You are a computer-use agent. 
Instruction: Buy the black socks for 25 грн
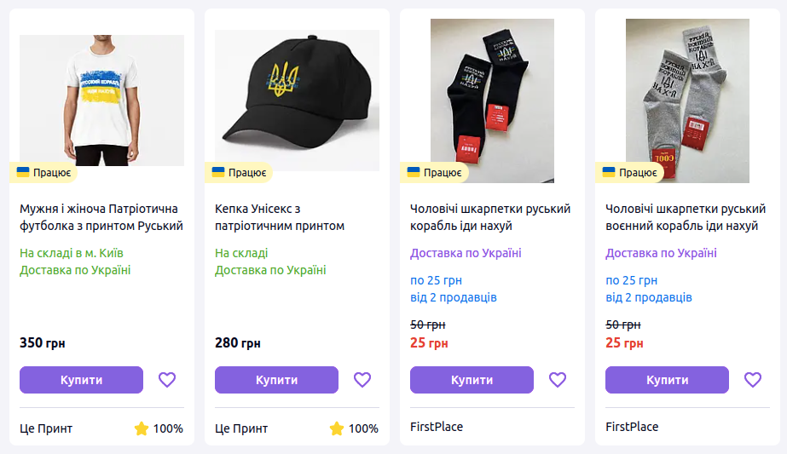pos(472,380)
